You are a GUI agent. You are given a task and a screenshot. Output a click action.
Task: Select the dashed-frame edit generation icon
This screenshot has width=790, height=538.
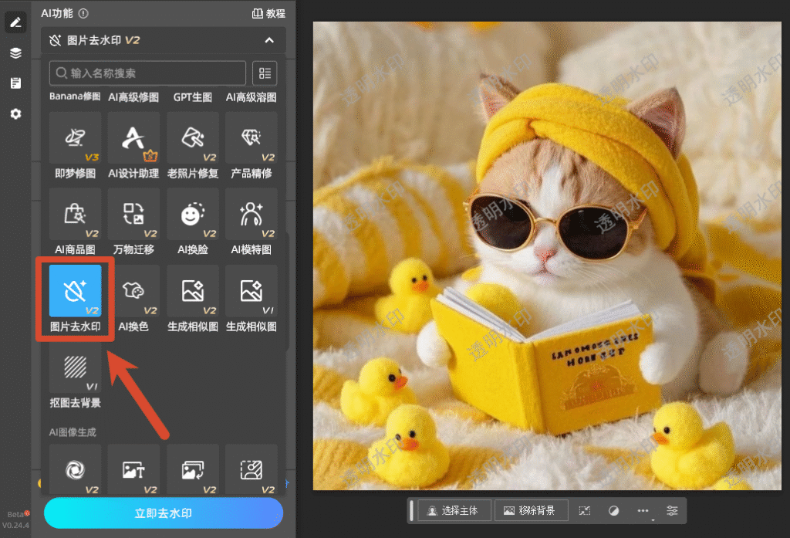pos(252,469)
